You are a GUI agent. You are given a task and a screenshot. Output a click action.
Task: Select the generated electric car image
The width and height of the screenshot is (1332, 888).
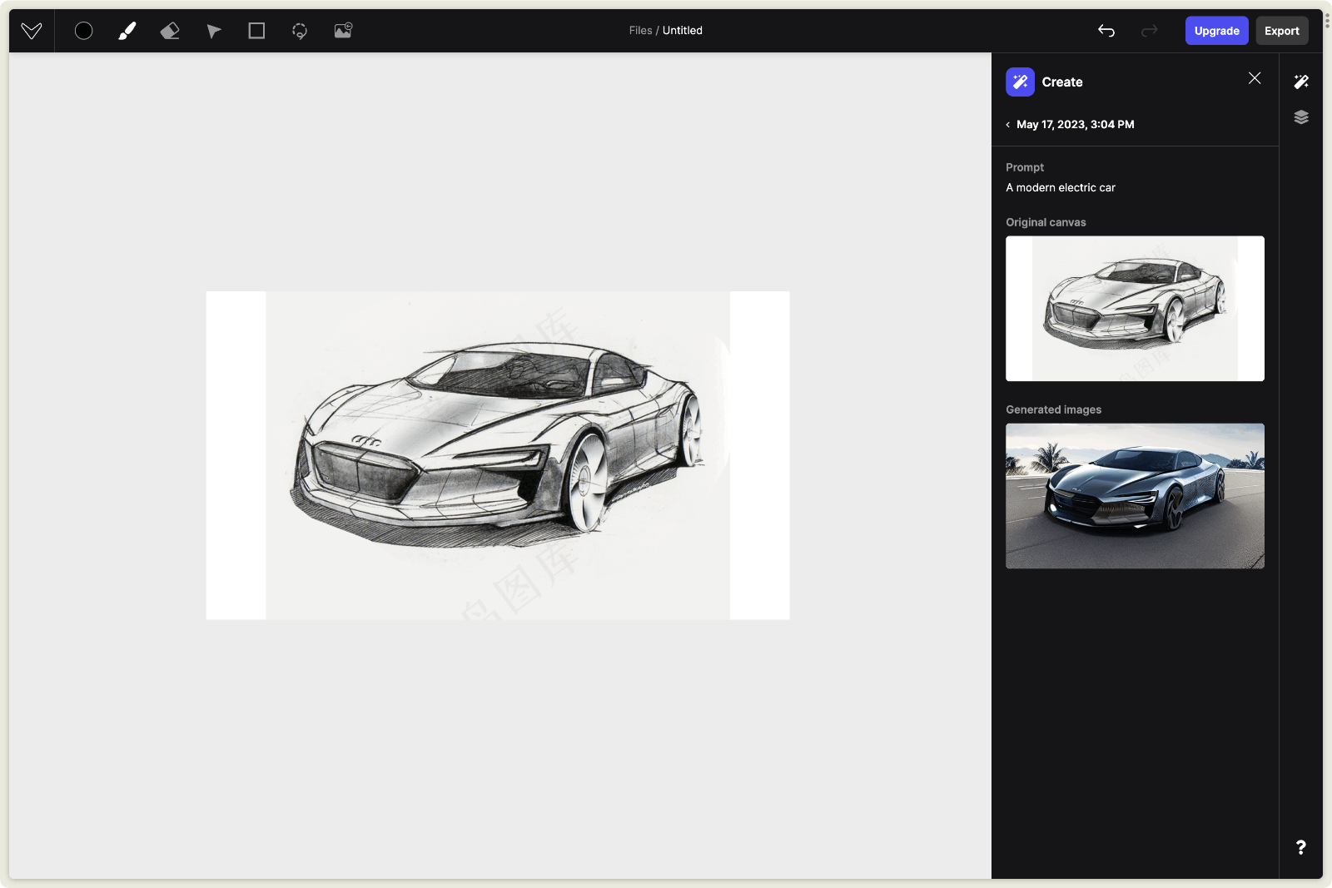(x=1135, y=496)
